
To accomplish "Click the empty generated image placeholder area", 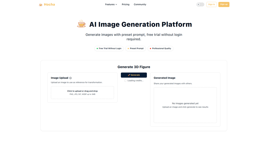I will [x=185, y=105].
